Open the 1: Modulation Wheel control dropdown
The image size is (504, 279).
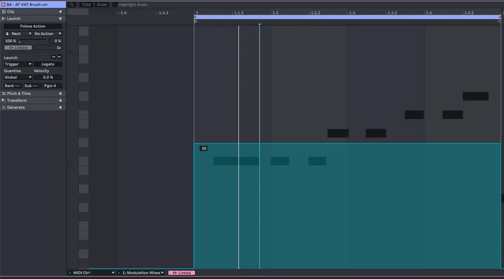[x=142, y=273]
